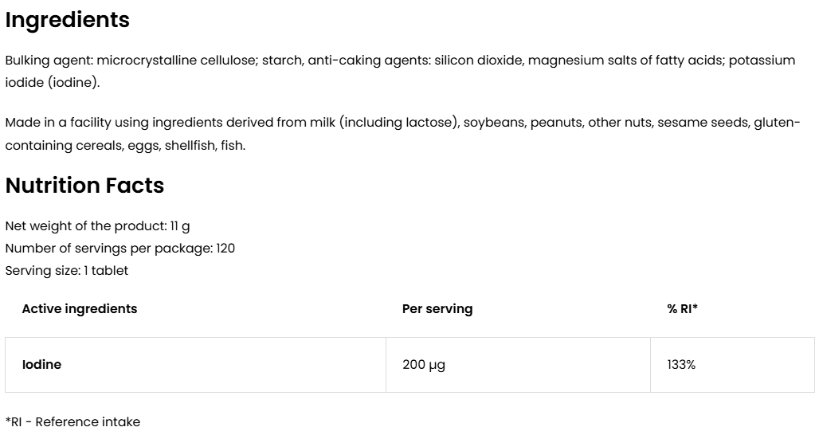The height and width of the screenshot is (431, 819).
Task: Click the 'soybeans' allergen text
Action: point(493,123)
